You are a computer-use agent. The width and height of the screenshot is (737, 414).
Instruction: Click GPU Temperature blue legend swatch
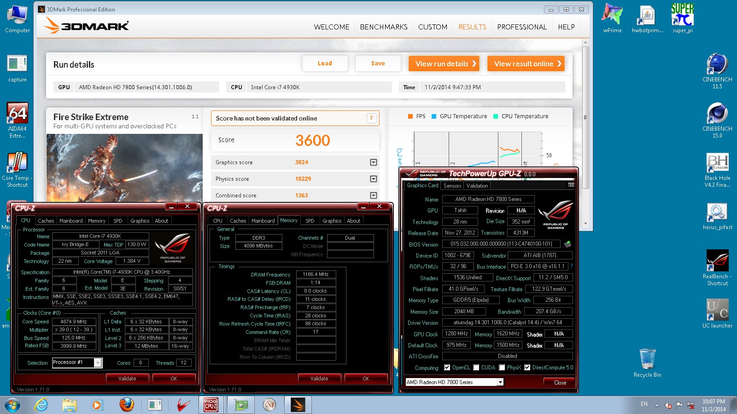point(434,116)
